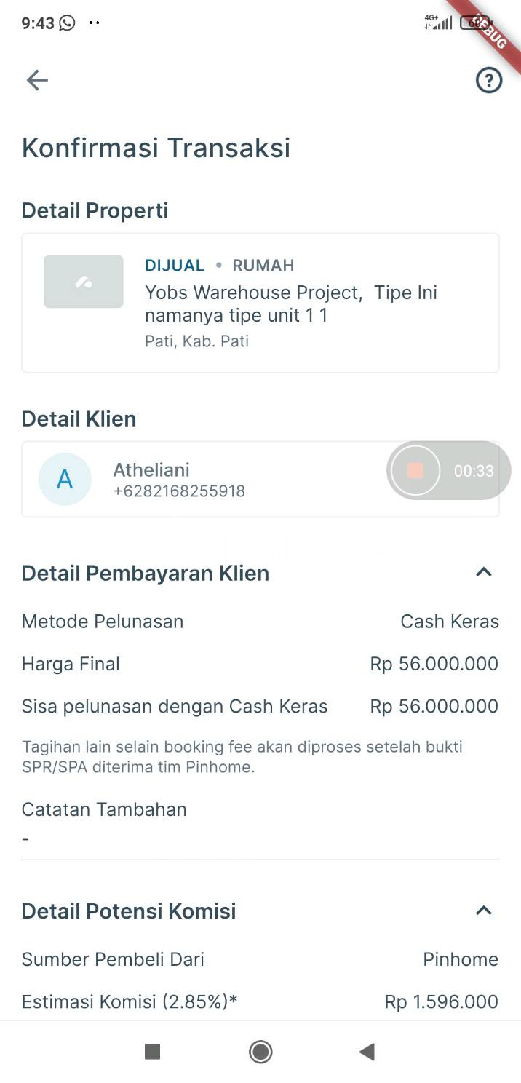Tap the Harga Final amount

click(434, 664)
